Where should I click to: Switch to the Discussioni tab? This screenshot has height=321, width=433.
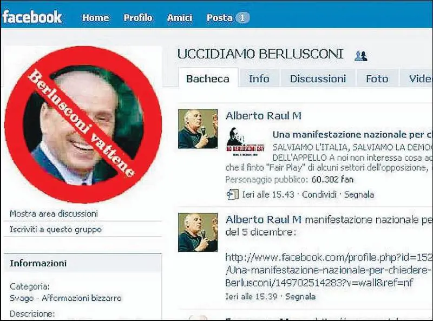pos(318,78)
